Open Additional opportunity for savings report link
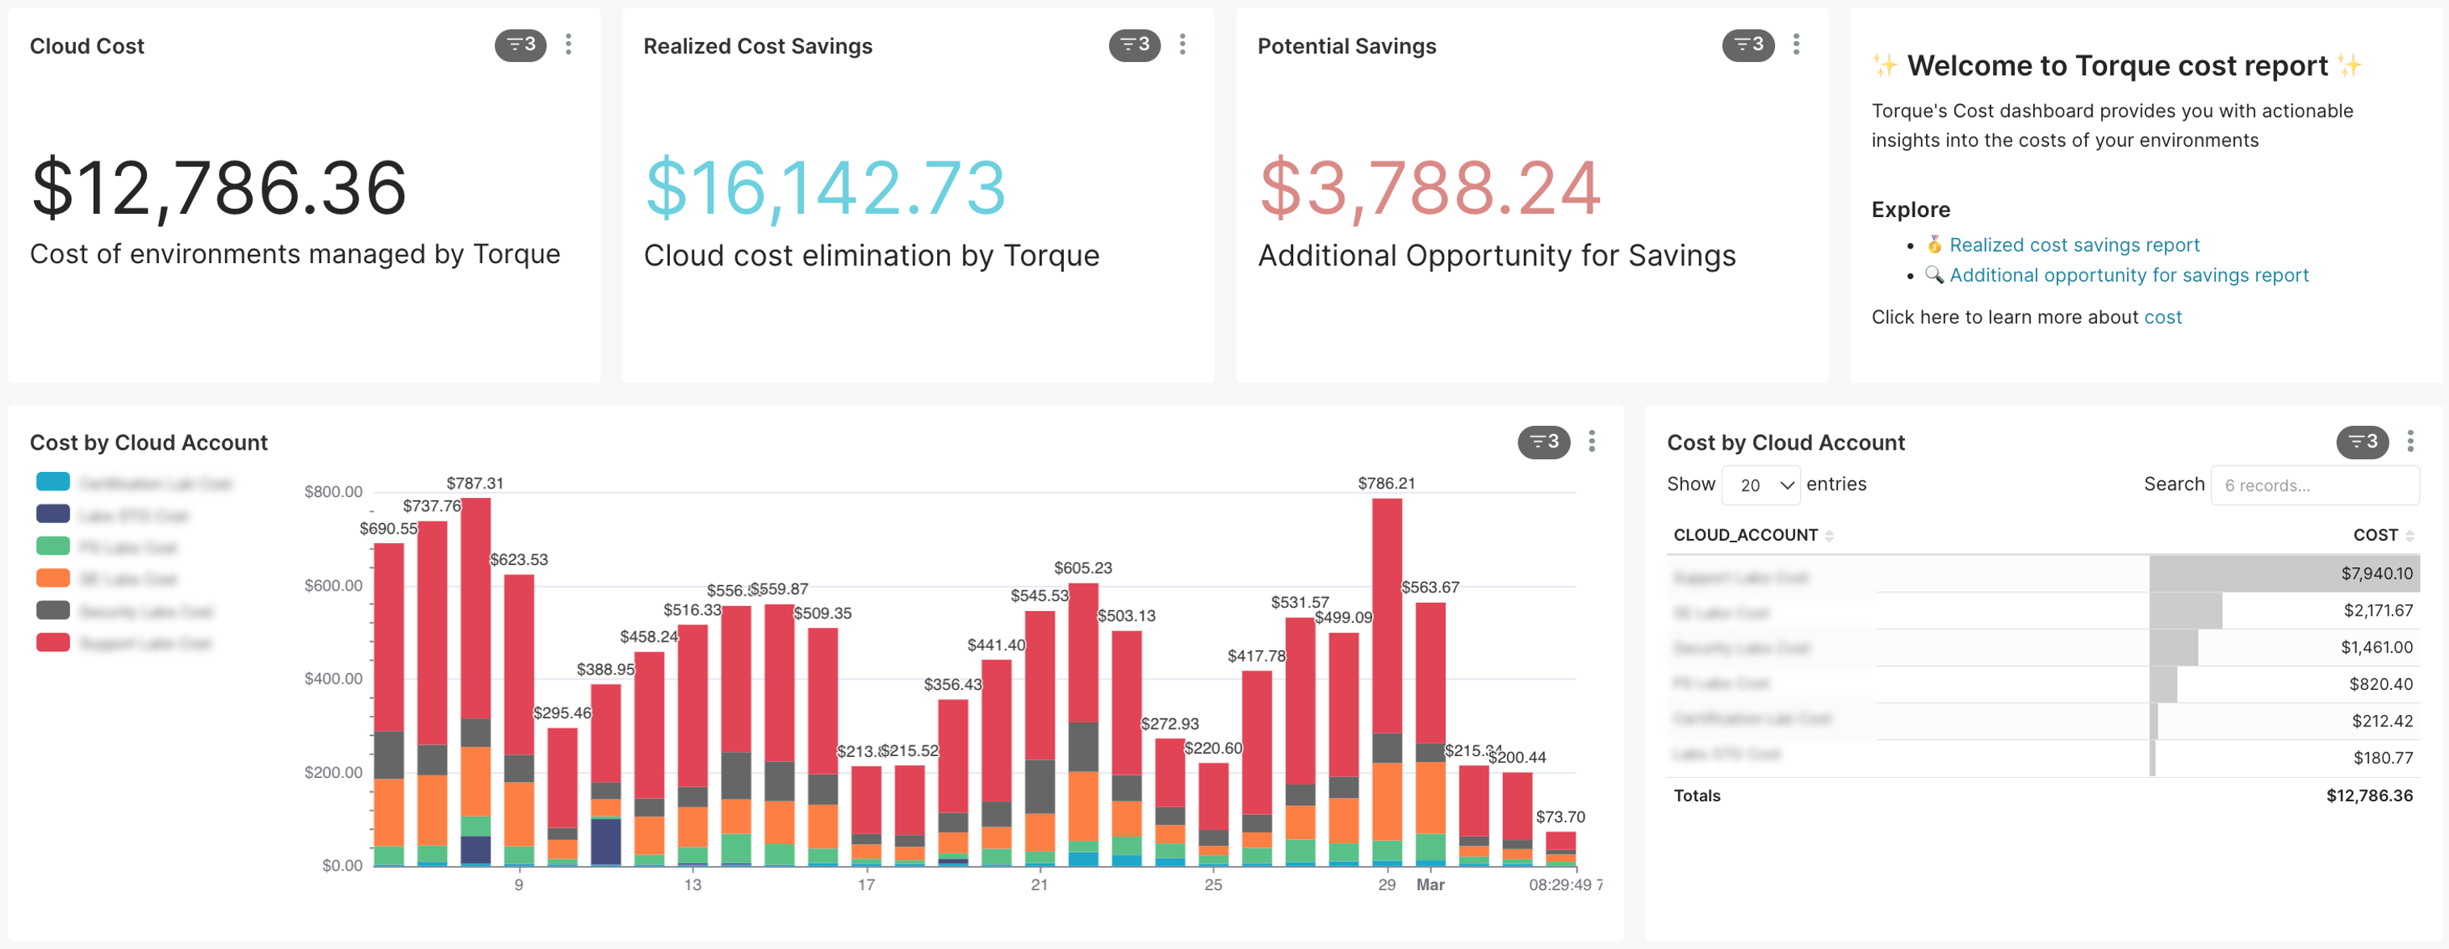The image size is (2449, 949). click(x=2128, y=276)
